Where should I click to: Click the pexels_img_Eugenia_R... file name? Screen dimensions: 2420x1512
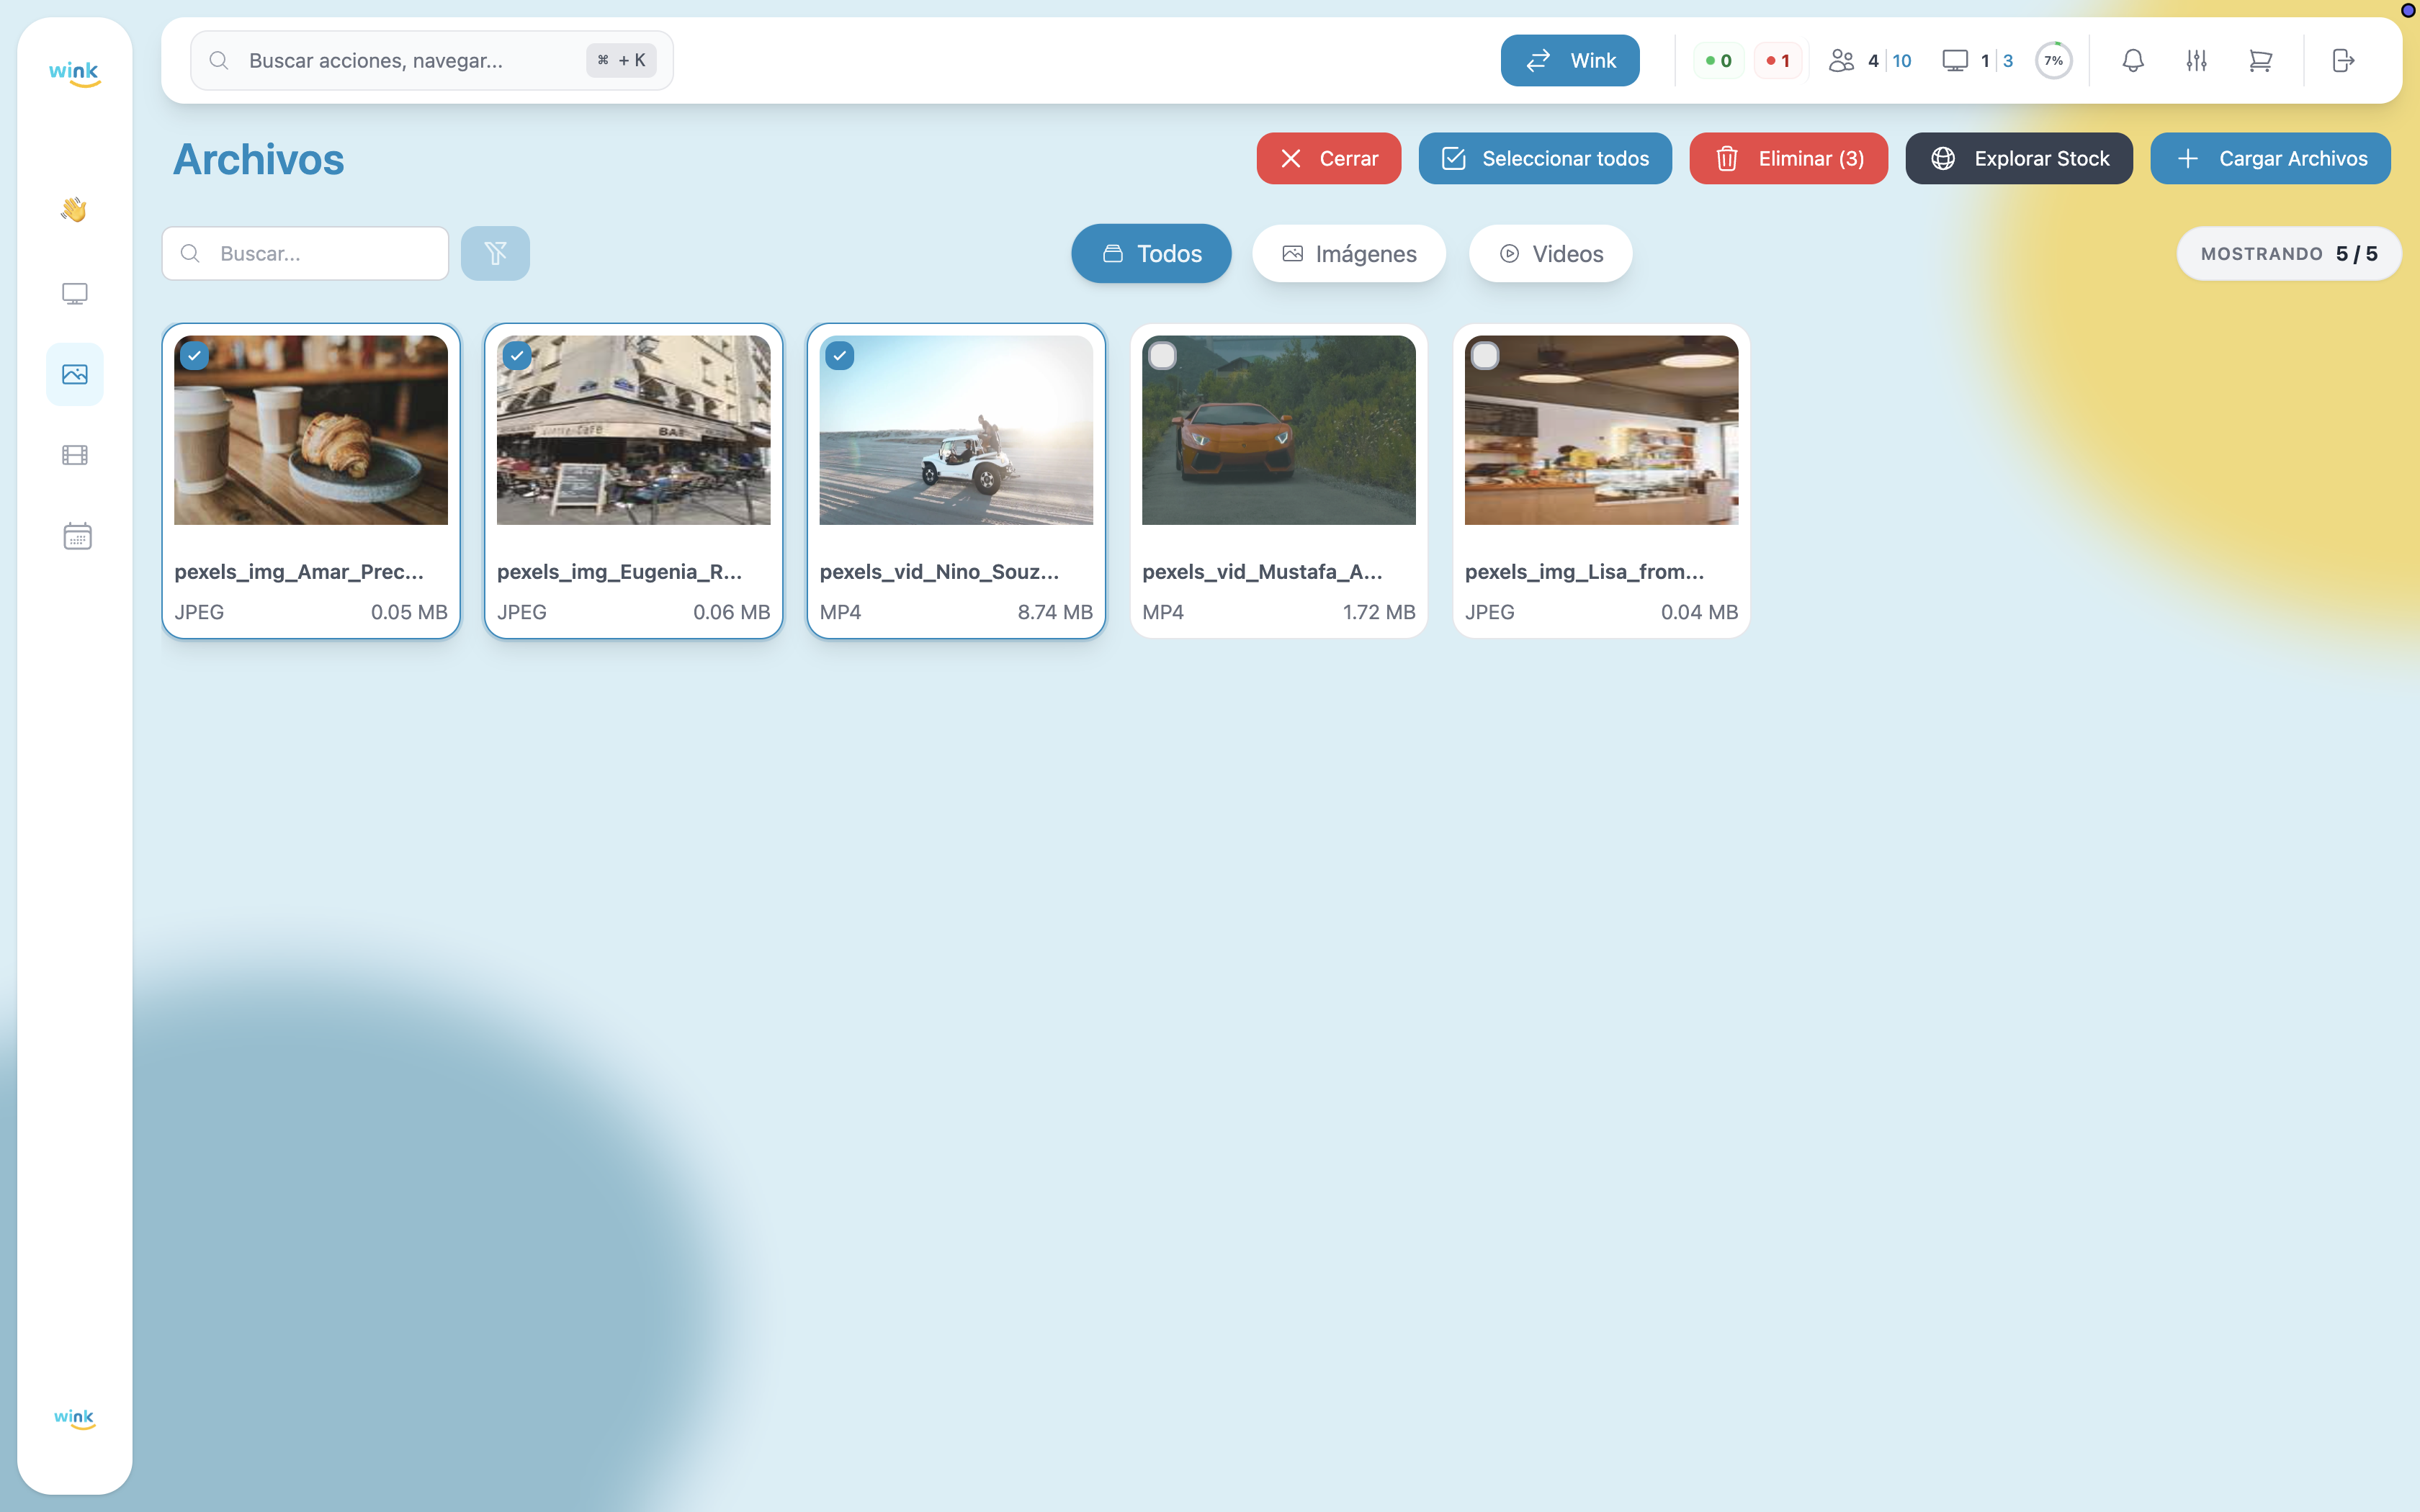[619, 571]
